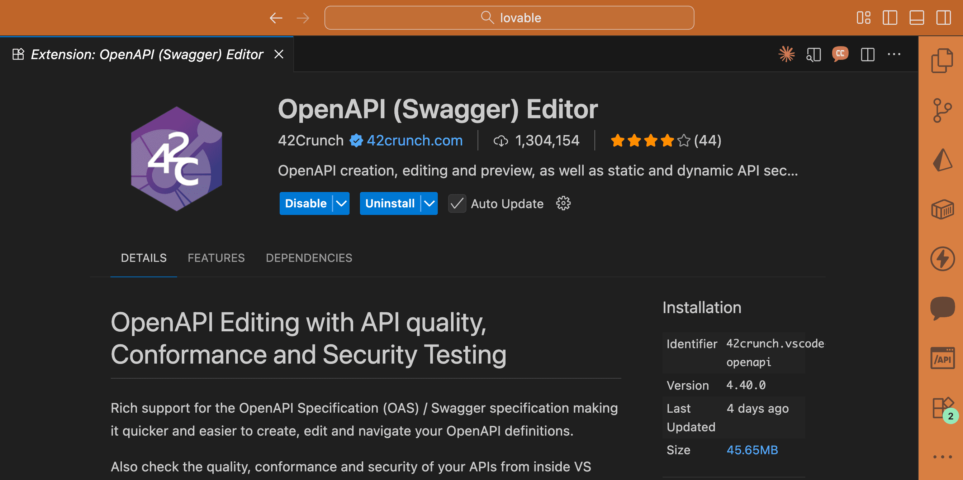Open the lovable command center search box

(x=509, y=18)
